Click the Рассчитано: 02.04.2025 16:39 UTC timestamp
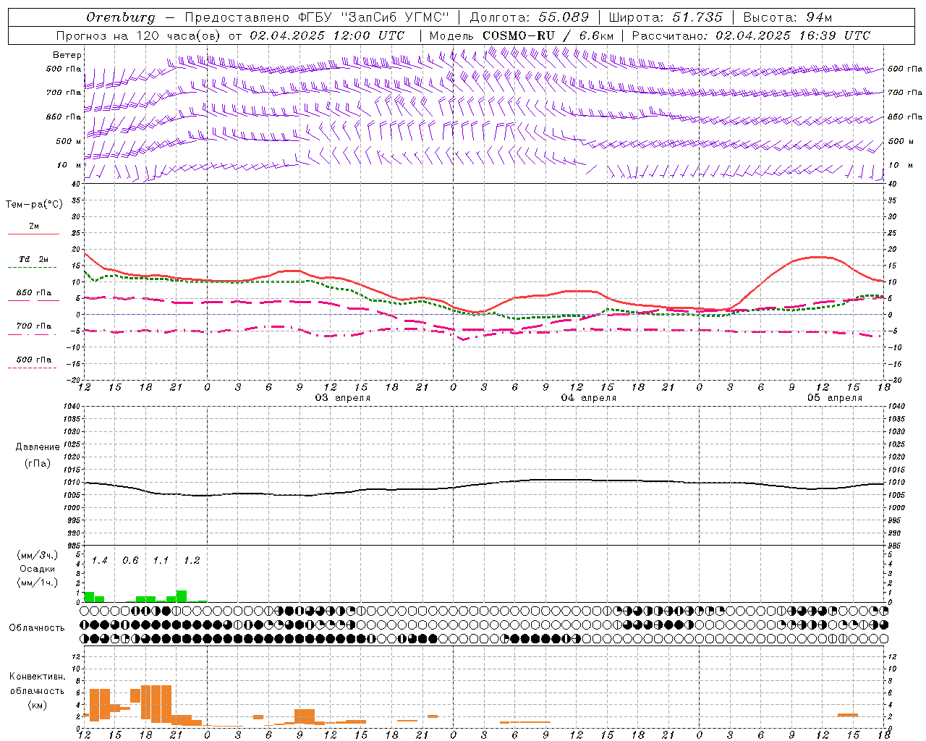The image size is (926, 741). (751, 35)
